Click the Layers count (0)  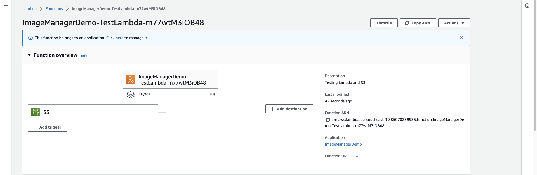click(x=213, y=94)
